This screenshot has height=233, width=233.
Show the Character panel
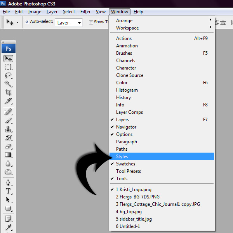(162, 68)
